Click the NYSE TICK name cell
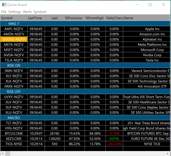Viewport: 171px width, 156px height. click(147, 144)
